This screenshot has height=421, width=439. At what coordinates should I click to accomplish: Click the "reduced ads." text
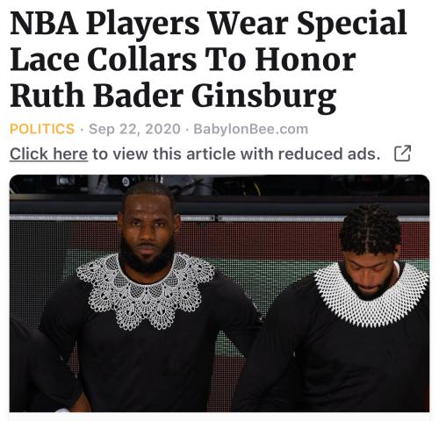[329, 153]
